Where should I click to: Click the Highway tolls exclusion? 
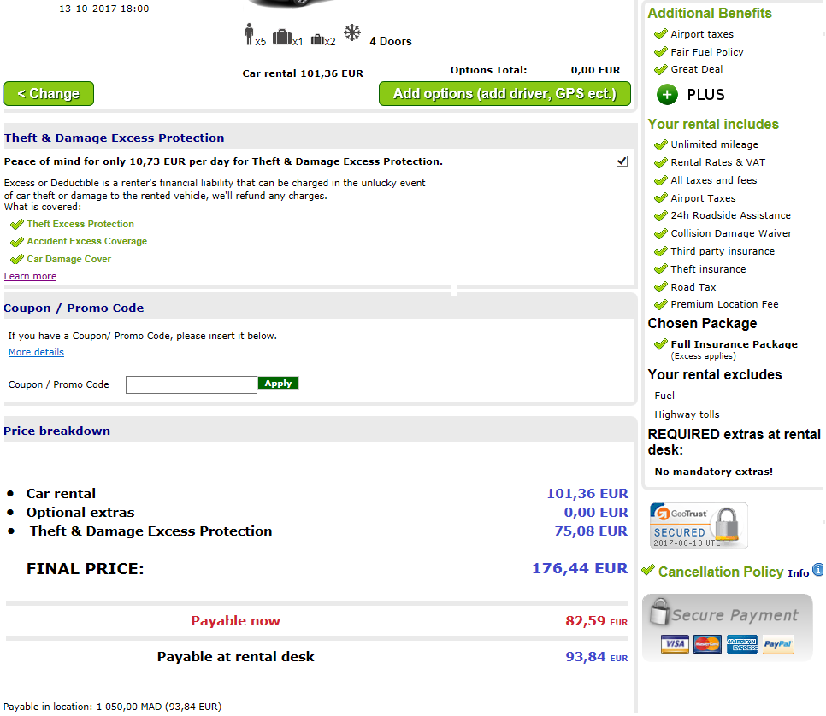[687, 414]
